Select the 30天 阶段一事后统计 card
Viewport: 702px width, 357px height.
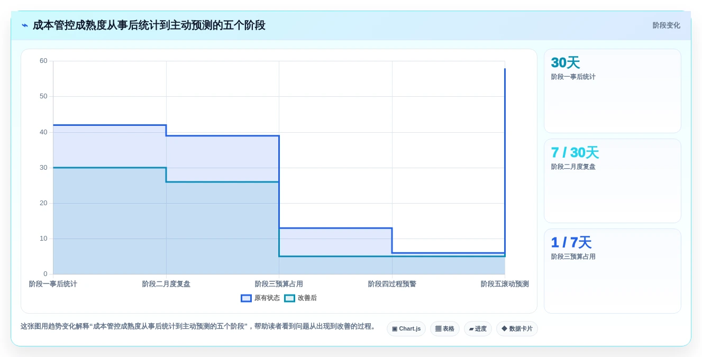[613, 91]
